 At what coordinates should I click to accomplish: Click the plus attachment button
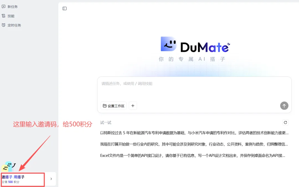click(x=133, y=106)
